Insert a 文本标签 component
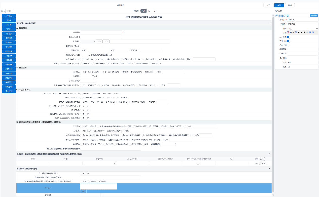This screenshot has width=319, height=197. (x=9, y=16)
